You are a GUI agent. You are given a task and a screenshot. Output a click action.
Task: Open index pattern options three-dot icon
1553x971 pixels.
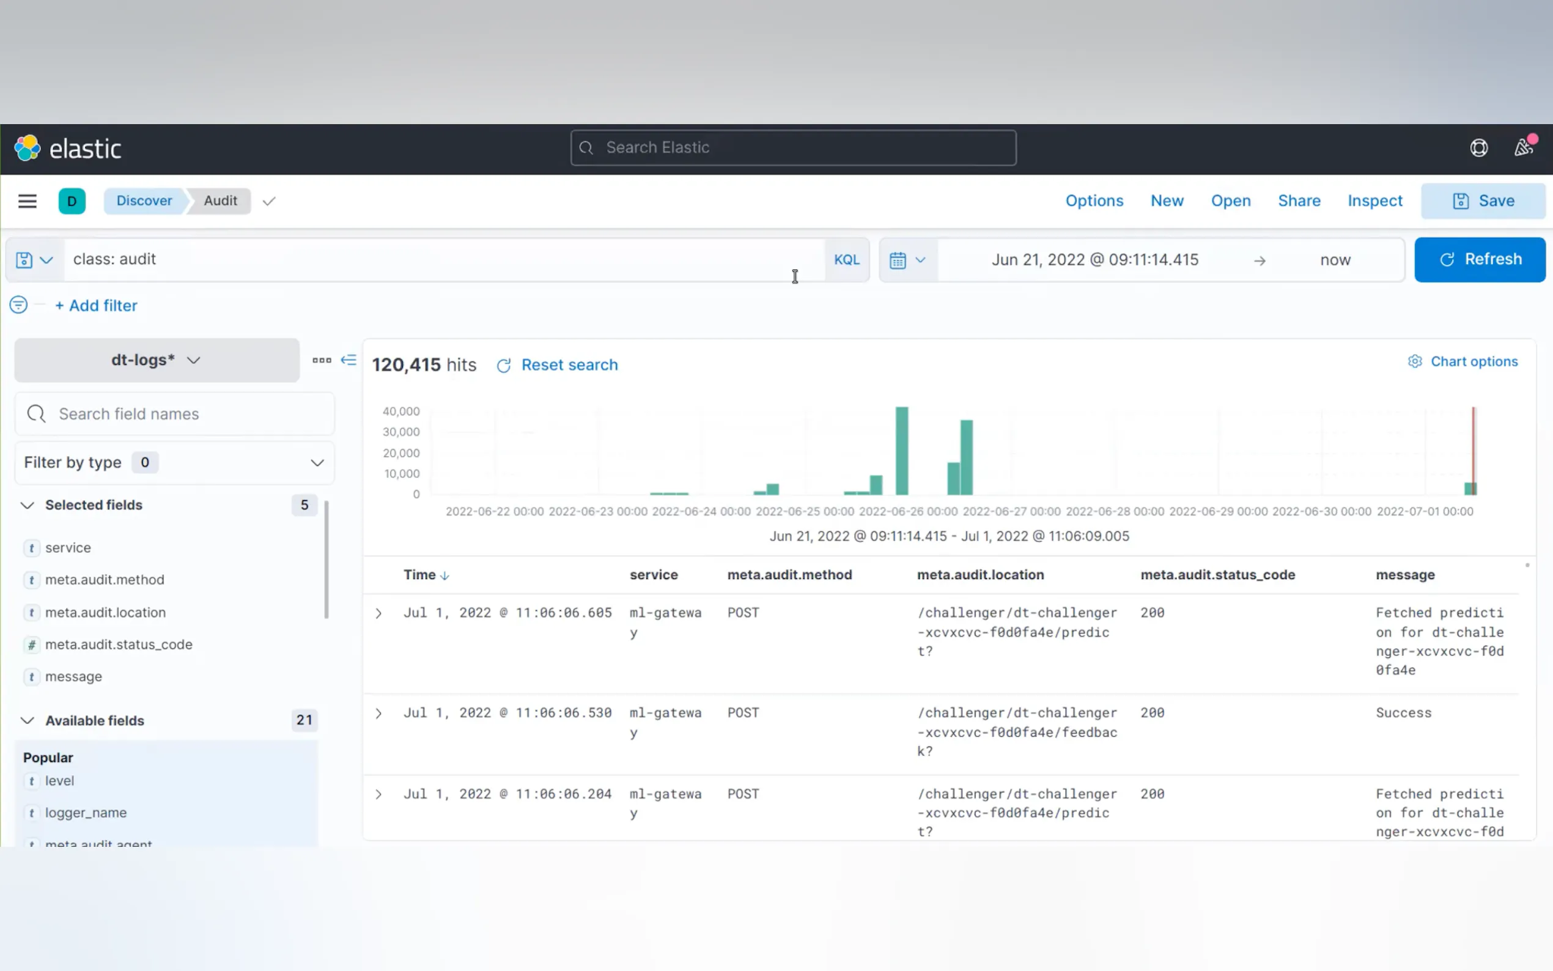click(x=322, y=360)
